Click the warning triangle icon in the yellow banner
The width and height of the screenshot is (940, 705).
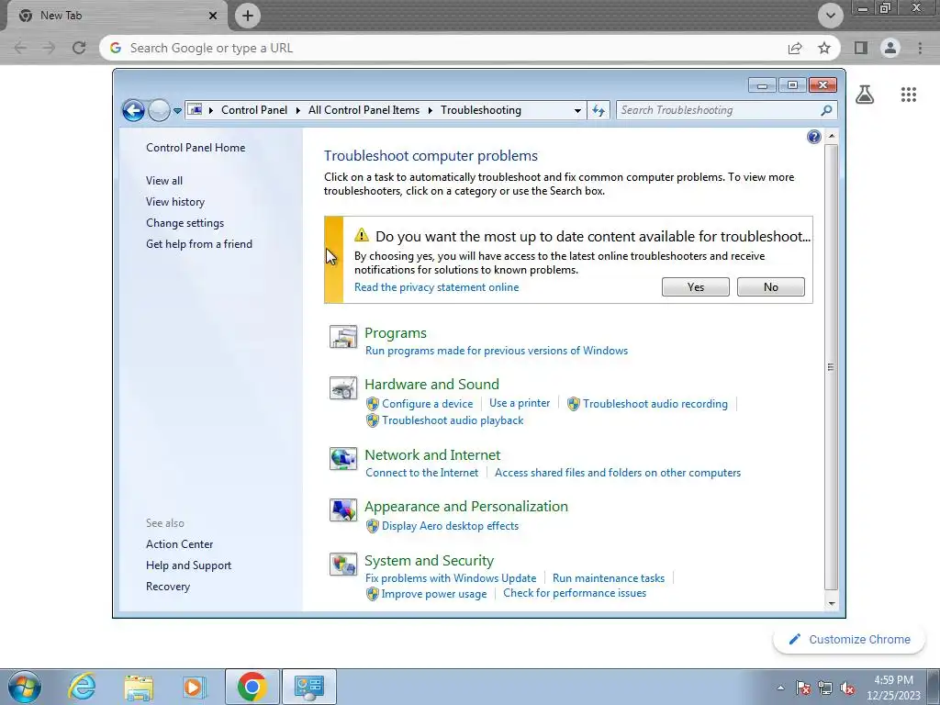(362, 234)
